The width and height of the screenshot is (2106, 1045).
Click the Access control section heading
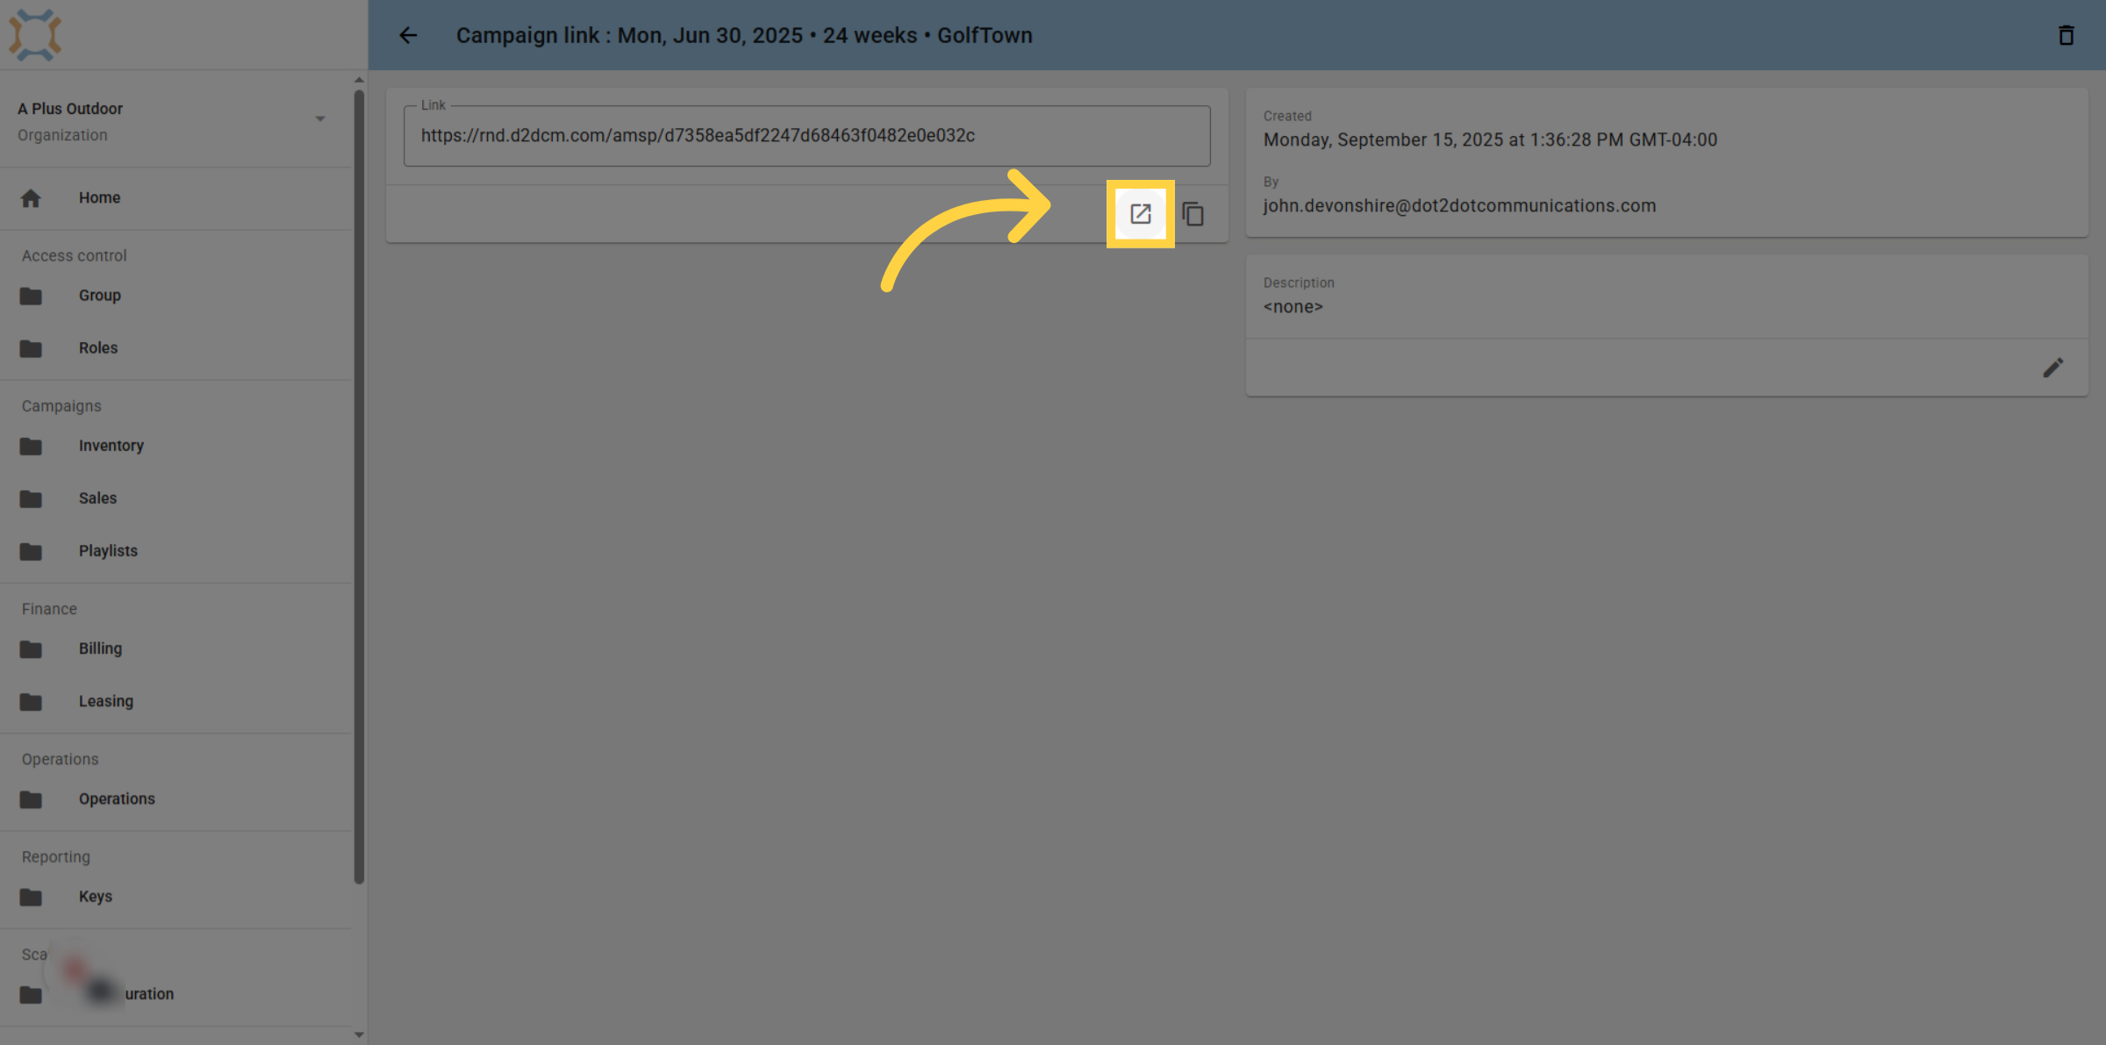point(75,256)
